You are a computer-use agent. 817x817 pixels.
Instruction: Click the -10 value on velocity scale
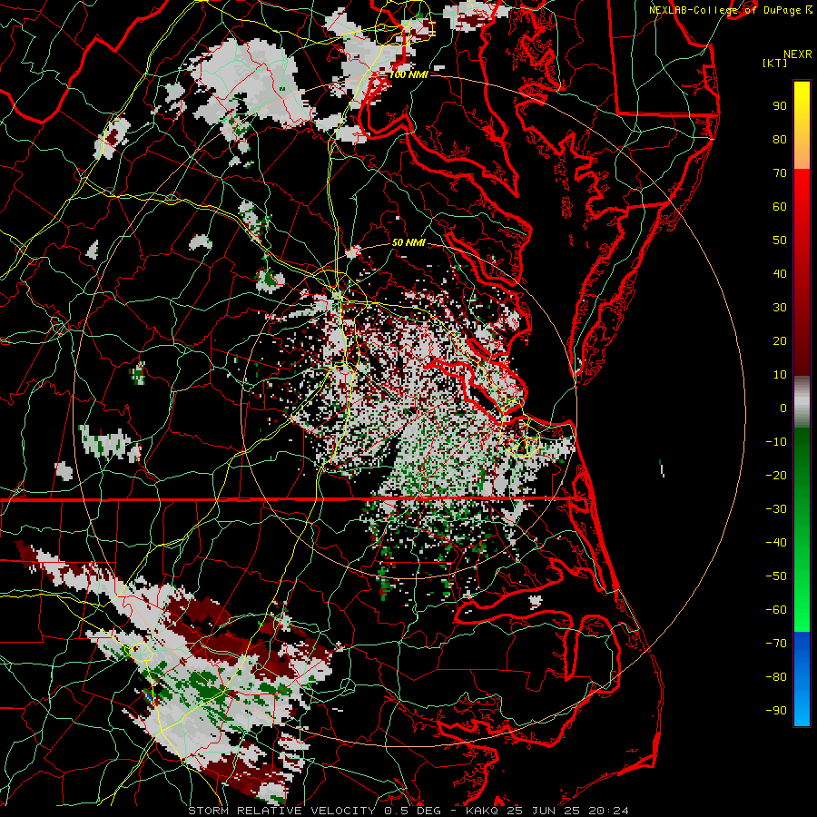pos(776,442)
